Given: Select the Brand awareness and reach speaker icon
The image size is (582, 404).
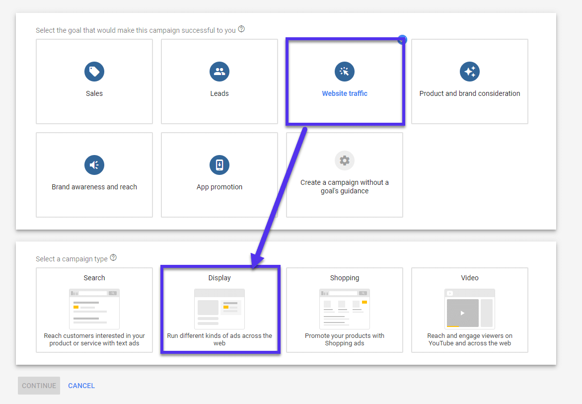Looking at the screenshot, I should [94, 165].
